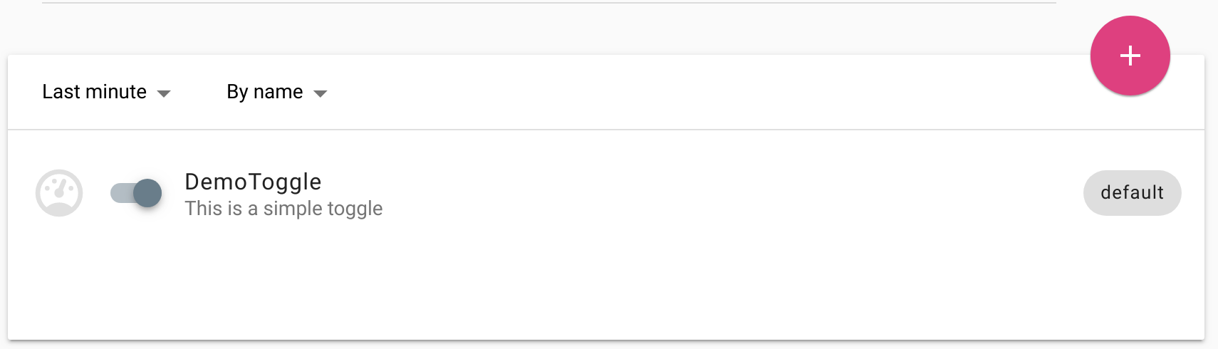Disable the DemoToggle feature switch
1218x349 pixels.
[136, 193]
